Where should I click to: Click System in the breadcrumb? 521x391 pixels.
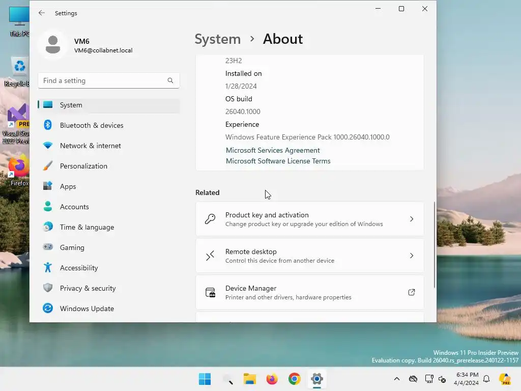[218, 39]
